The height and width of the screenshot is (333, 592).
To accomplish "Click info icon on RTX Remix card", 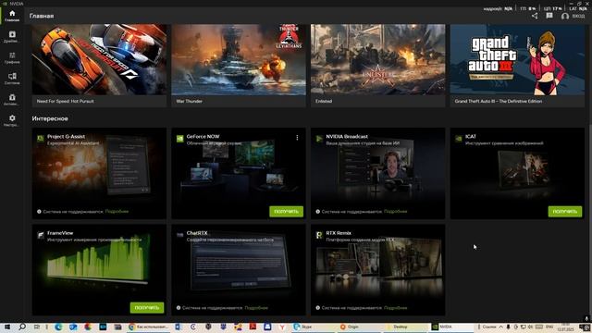I will 318,308.
